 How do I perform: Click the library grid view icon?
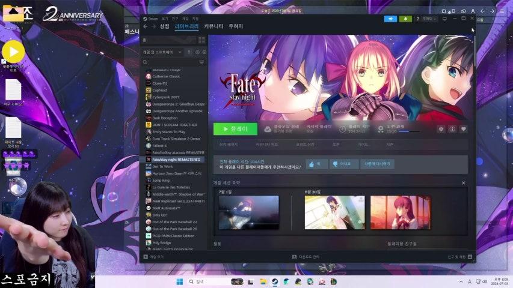[x=201, y=40]
